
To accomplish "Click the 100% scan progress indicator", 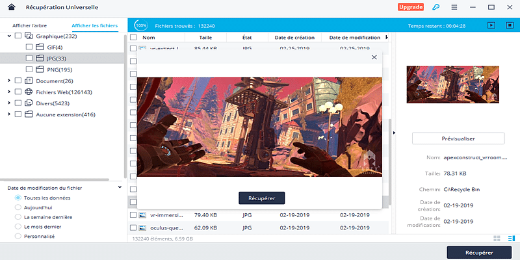I will click(x=141, y=25).
